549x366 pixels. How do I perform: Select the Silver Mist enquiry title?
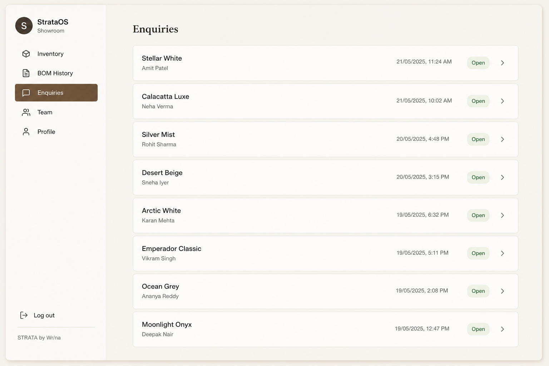tap(158, 135)
